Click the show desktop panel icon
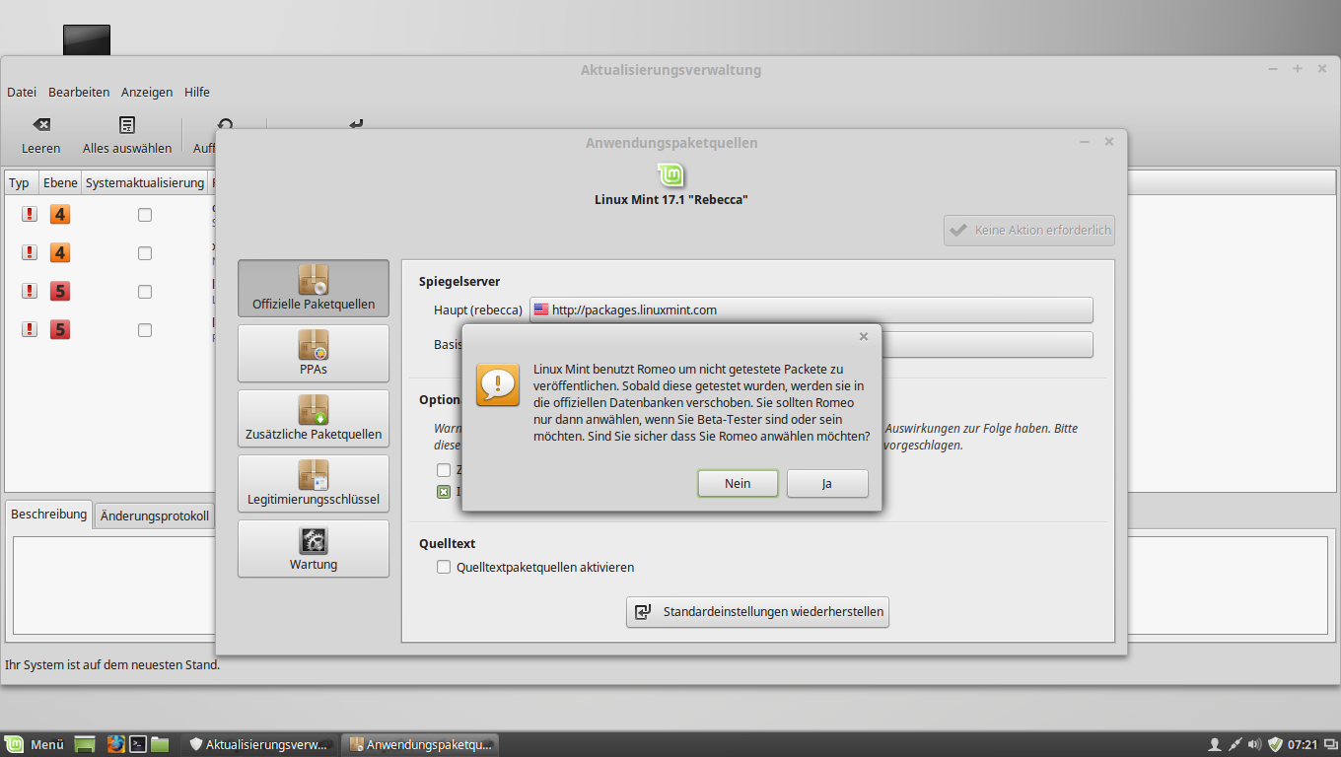The height and width of the screenshot is (757, 1341). (x=85, y=744)
